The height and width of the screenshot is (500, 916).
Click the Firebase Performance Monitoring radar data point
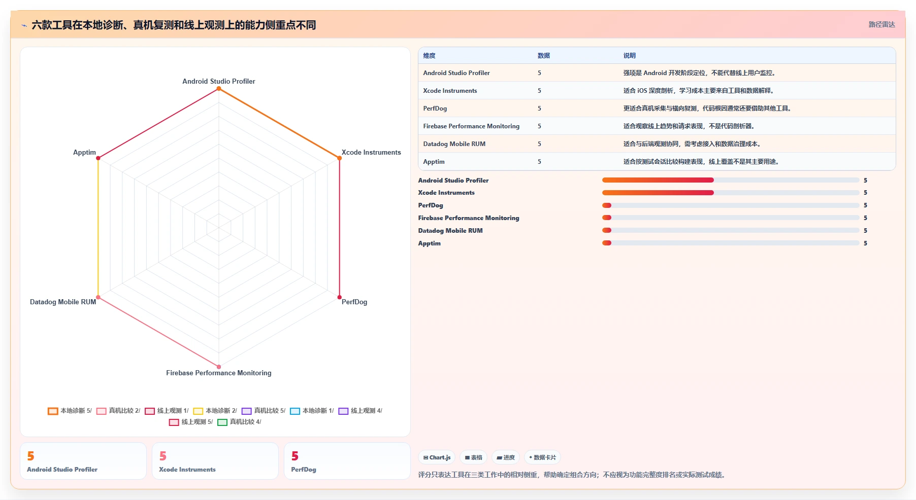219,367
